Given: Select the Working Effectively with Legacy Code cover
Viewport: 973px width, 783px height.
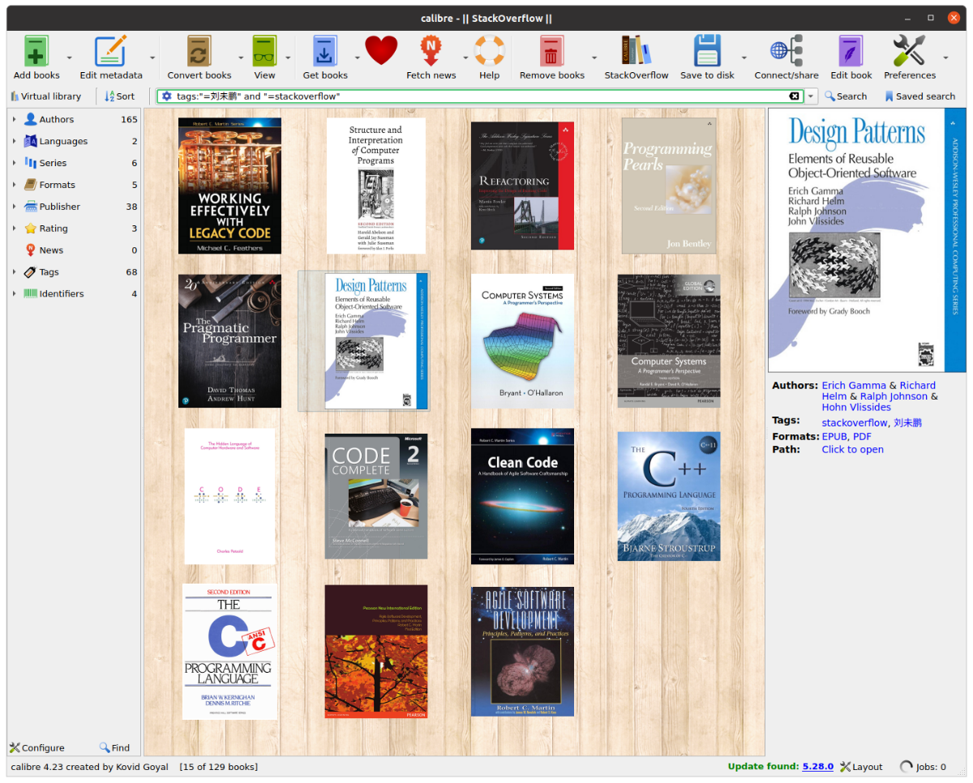Looking at the screenshot, I should coord(229,186).
